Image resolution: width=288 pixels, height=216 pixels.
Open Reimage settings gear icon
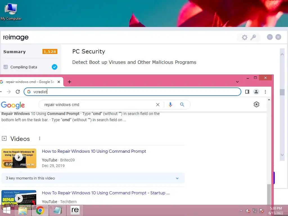click(x=244, y=37)
